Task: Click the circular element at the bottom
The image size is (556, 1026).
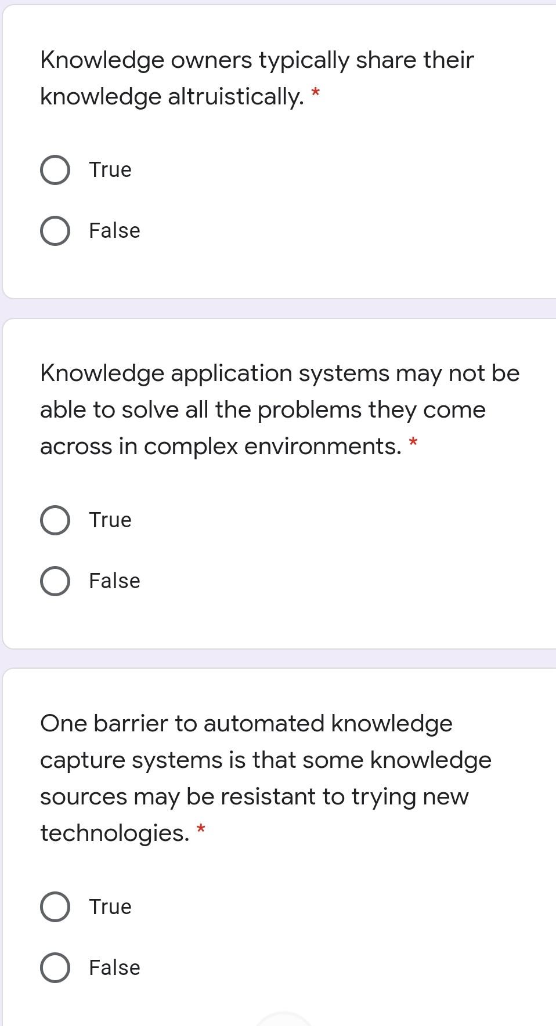Action: pos(284,1021)
